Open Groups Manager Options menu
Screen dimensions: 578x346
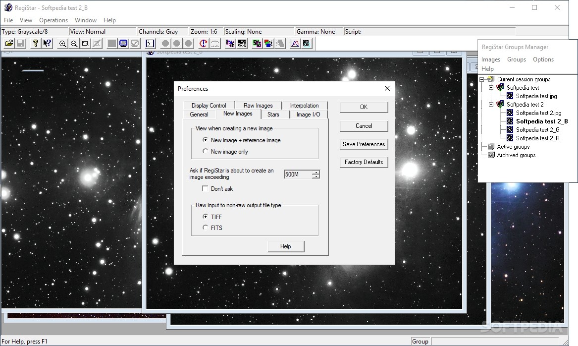click(543, 59)
